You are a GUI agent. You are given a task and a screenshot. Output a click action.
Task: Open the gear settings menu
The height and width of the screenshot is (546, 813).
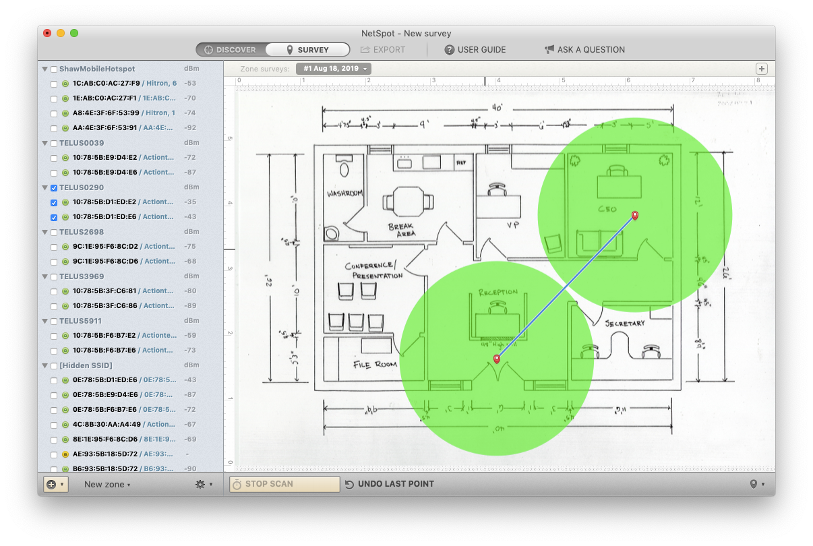(203, 485)
